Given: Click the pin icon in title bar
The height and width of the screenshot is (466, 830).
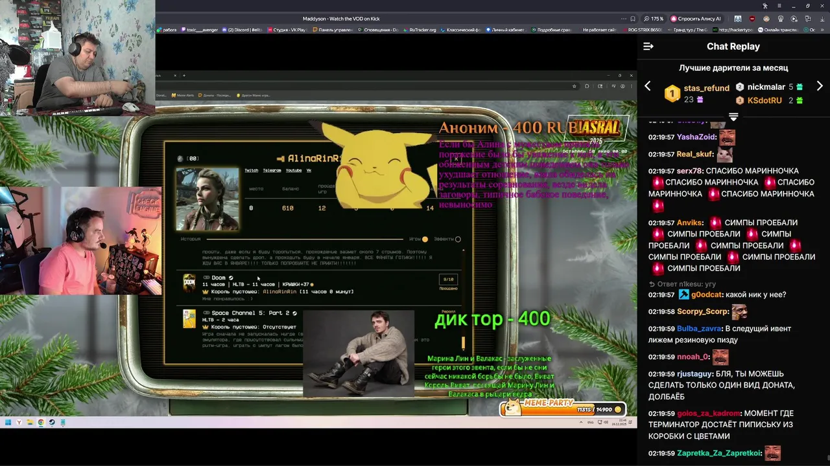Looking at the screenshot, I should coord(765,6).
